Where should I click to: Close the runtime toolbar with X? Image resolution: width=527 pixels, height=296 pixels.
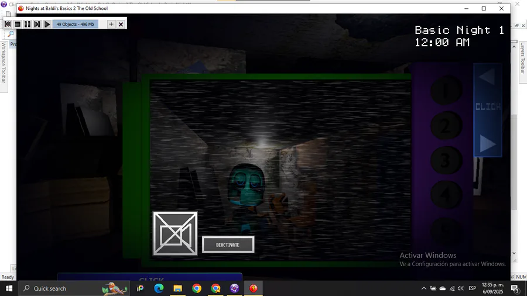click(x=121, y=24)
